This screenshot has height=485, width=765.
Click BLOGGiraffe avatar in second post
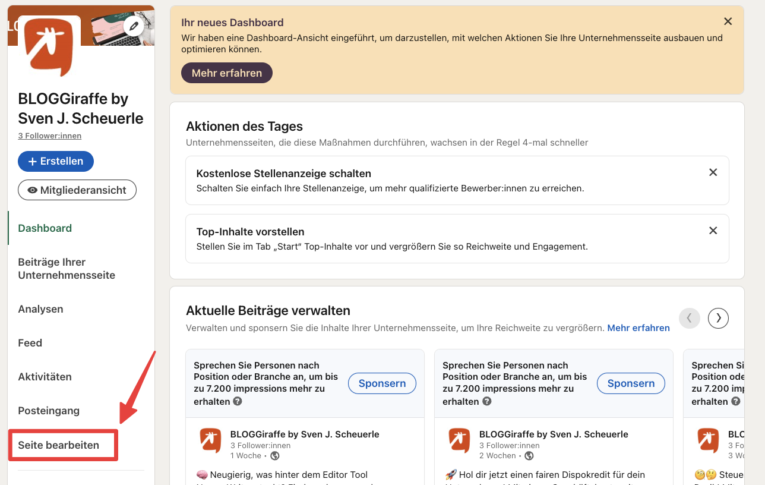460,440
